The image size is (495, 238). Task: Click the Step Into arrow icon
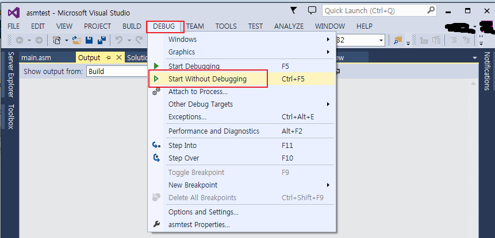pyautogui.click(x=156, y=145)
